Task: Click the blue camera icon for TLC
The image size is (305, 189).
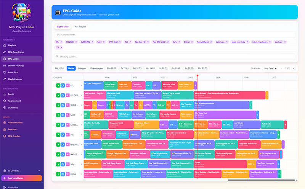Action: 63,135
